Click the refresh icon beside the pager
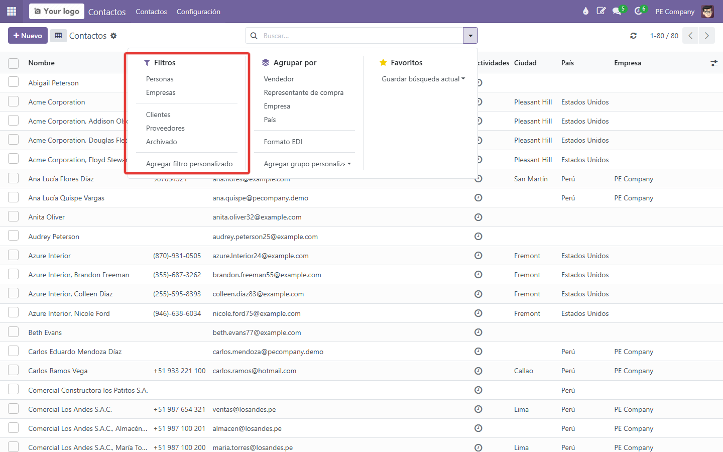 (633, 36)
